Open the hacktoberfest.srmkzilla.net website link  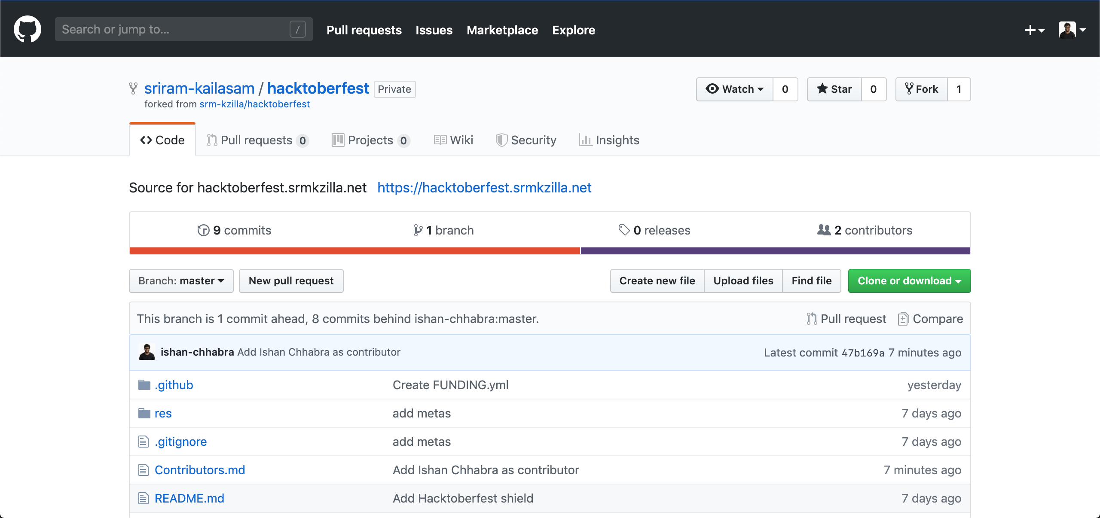484,188
